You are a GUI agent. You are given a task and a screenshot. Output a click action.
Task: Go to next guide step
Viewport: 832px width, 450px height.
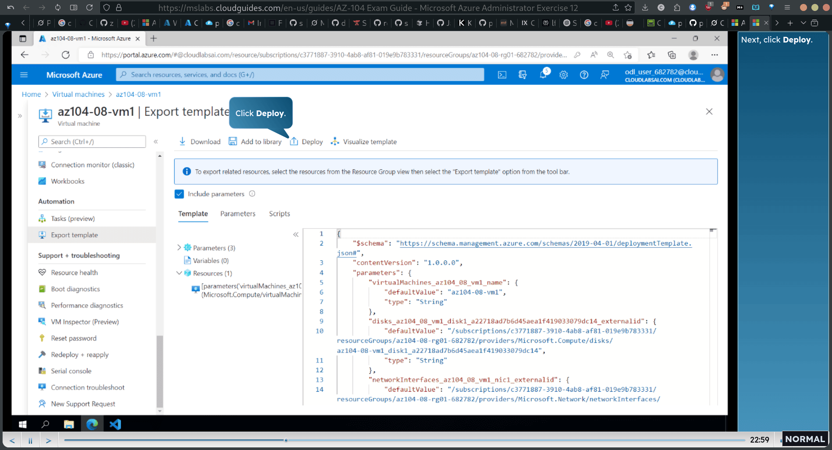tap(49, 440)
